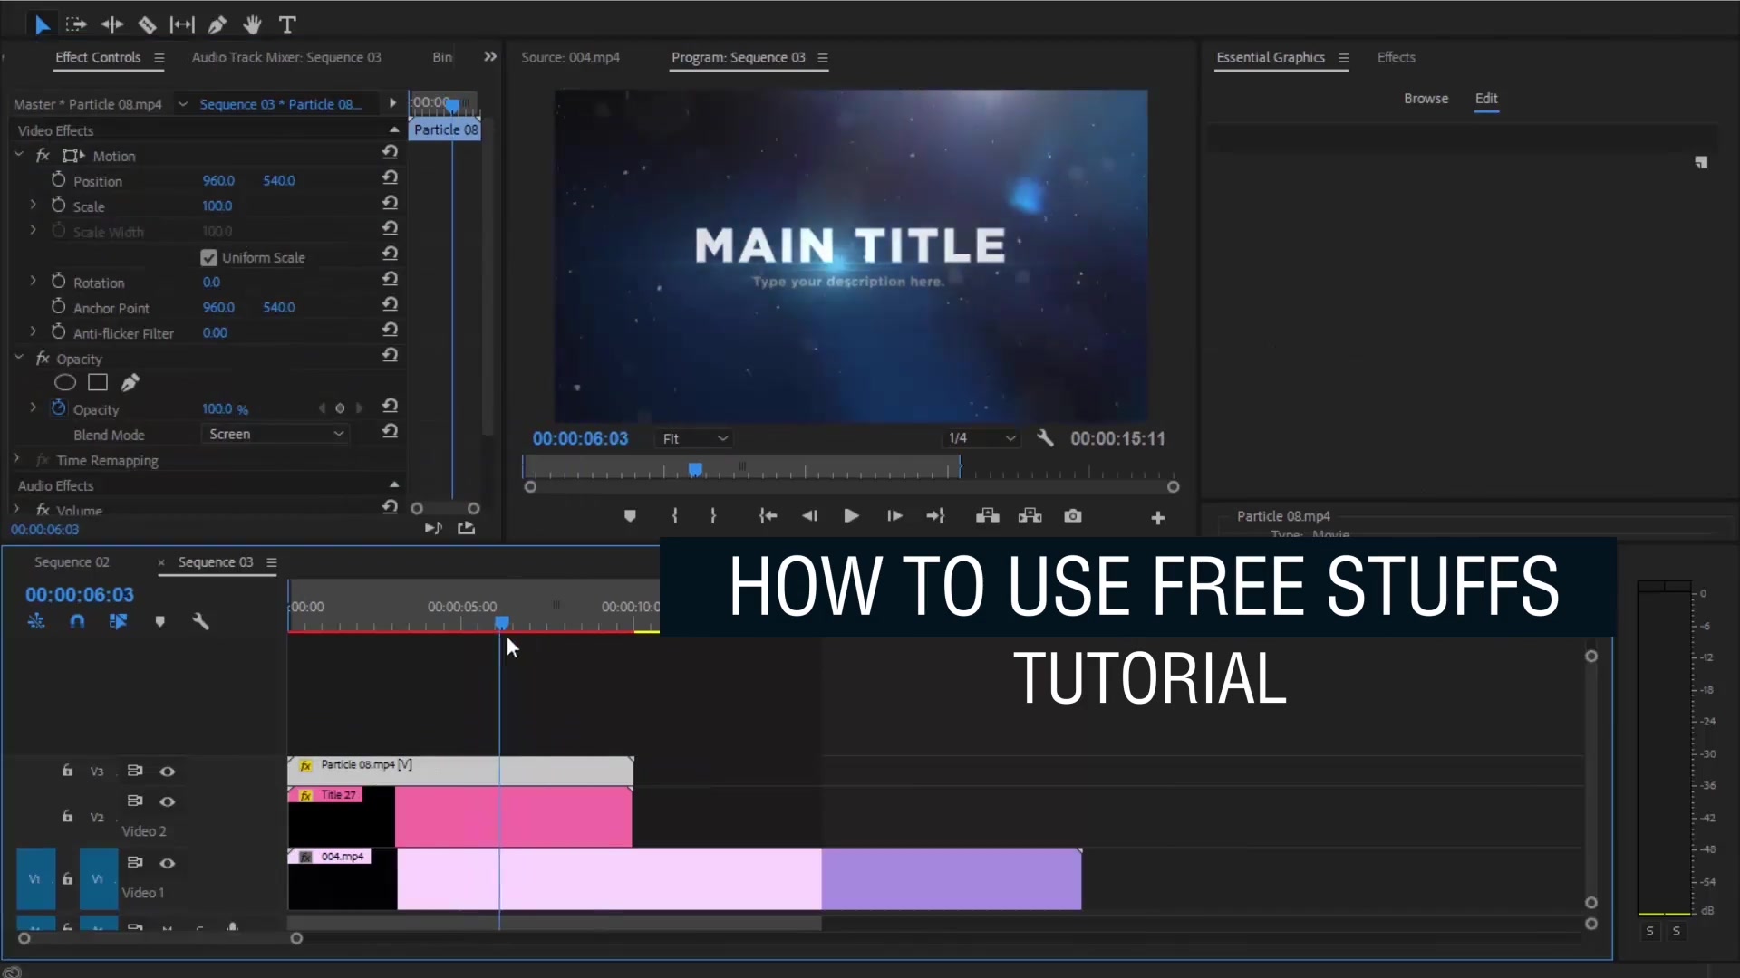Click the Play button in Program Monitor
This screenshot has height=978, width=1740.
click(x=850, y=516)
